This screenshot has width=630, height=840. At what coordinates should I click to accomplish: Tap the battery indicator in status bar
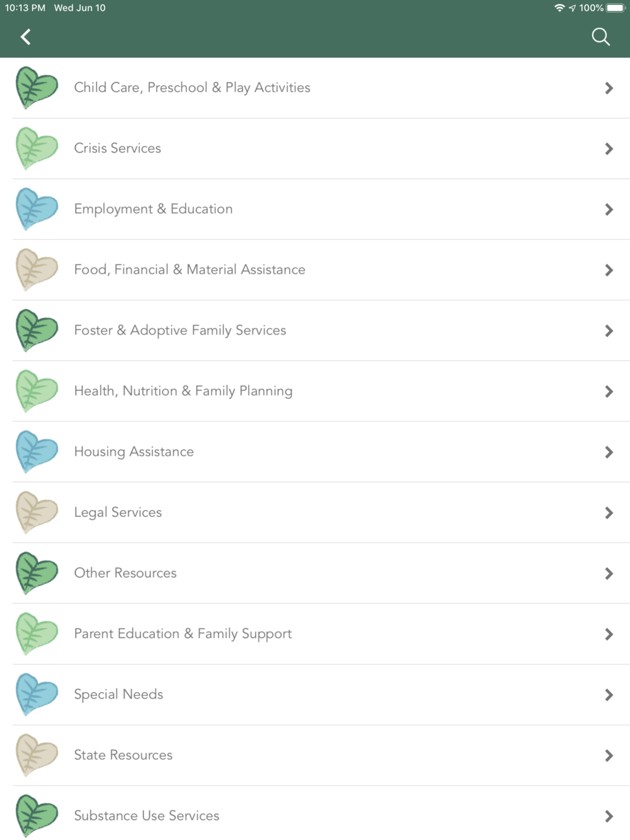(616, 8)
